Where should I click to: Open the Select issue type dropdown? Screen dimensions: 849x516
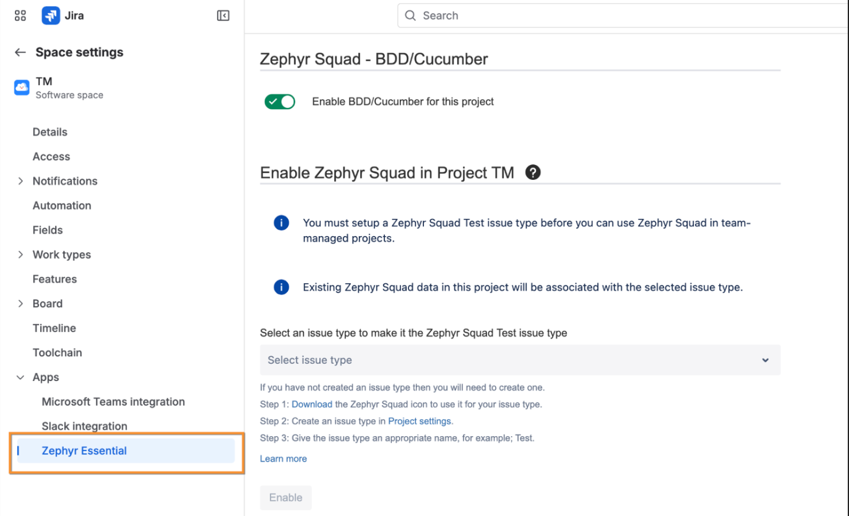point(520,360)
